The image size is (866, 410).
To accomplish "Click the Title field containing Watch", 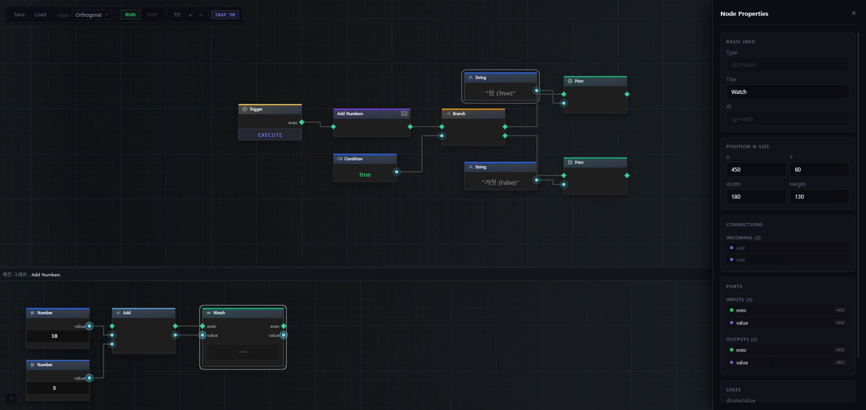I will coord(788,92).
